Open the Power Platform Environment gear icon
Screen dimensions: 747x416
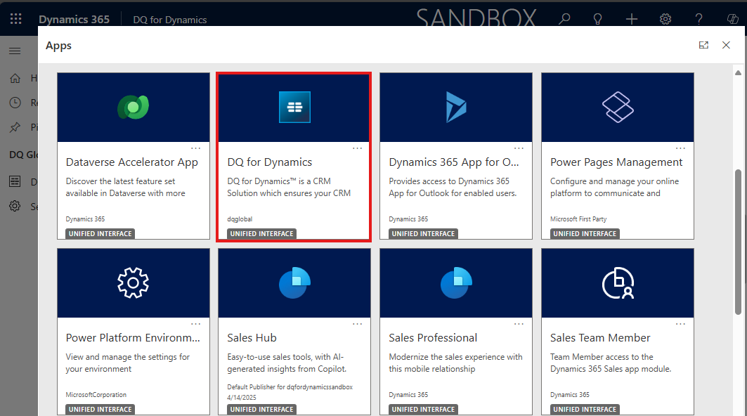(134, 283)
